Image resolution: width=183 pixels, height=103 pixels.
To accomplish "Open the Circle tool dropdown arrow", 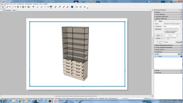I will (26, 7).
